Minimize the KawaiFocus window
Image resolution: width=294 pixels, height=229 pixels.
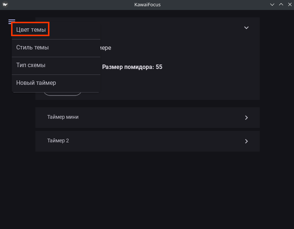click(x=273, y=4)
